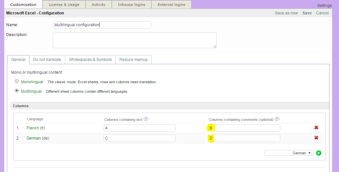Select the Monolingual radio option
This screenshot has height=172, width=339.
click(17, 81)
